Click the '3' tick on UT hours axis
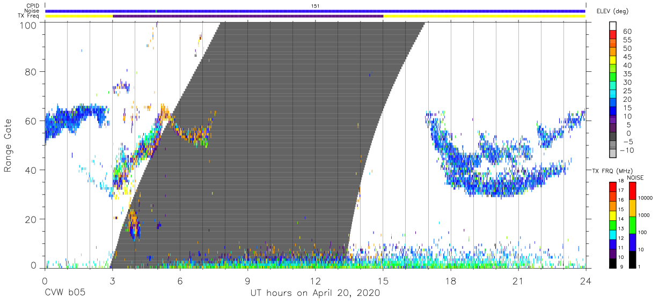Screen dimensions: 659x304 coord(112,280)
